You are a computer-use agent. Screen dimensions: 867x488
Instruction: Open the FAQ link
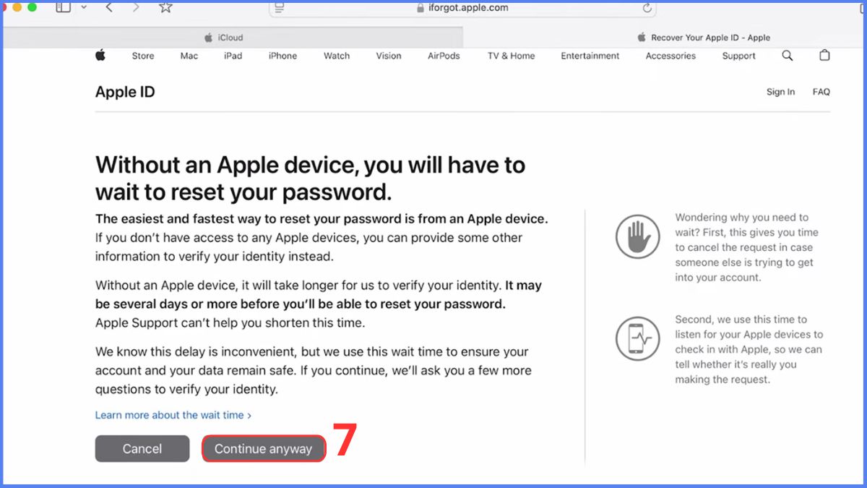[821, 92]
